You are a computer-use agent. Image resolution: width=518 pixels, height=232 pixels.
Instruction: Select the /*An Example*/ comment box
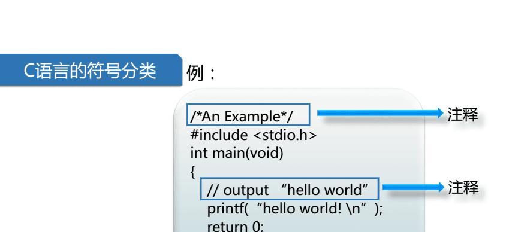point(248,115)
